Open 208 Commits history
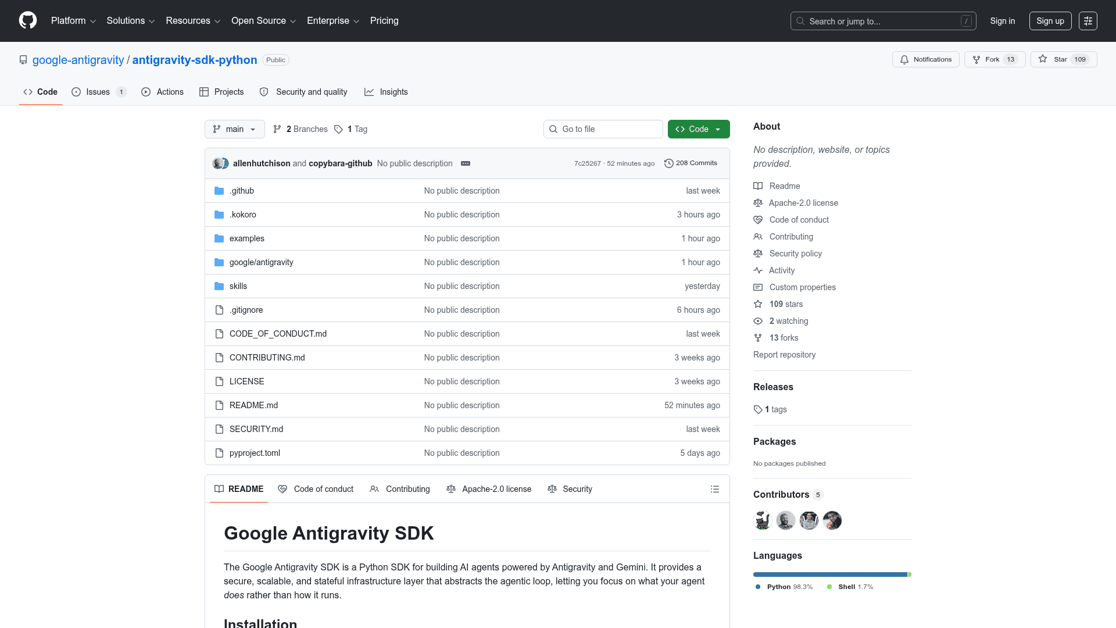Screen dimensions: 1116x628 (x=691, y=163)
